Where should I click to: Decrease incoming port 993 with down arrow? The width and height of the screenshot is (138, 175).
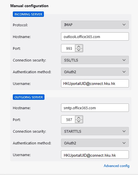79,50
